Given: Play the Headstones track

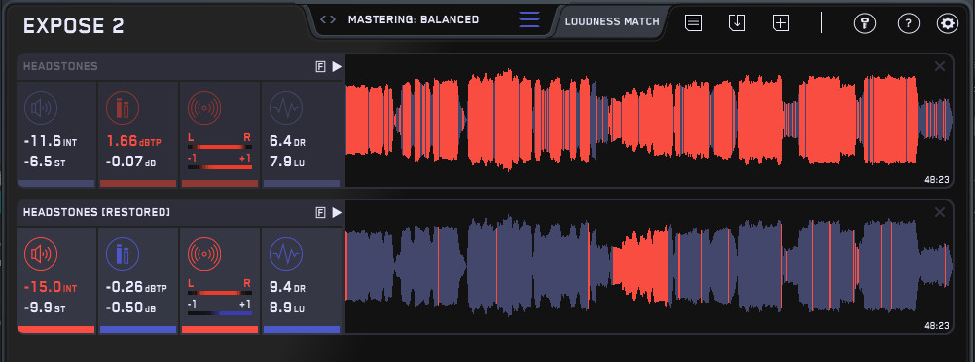Looking at the screenshot, I should pos(337,66).
